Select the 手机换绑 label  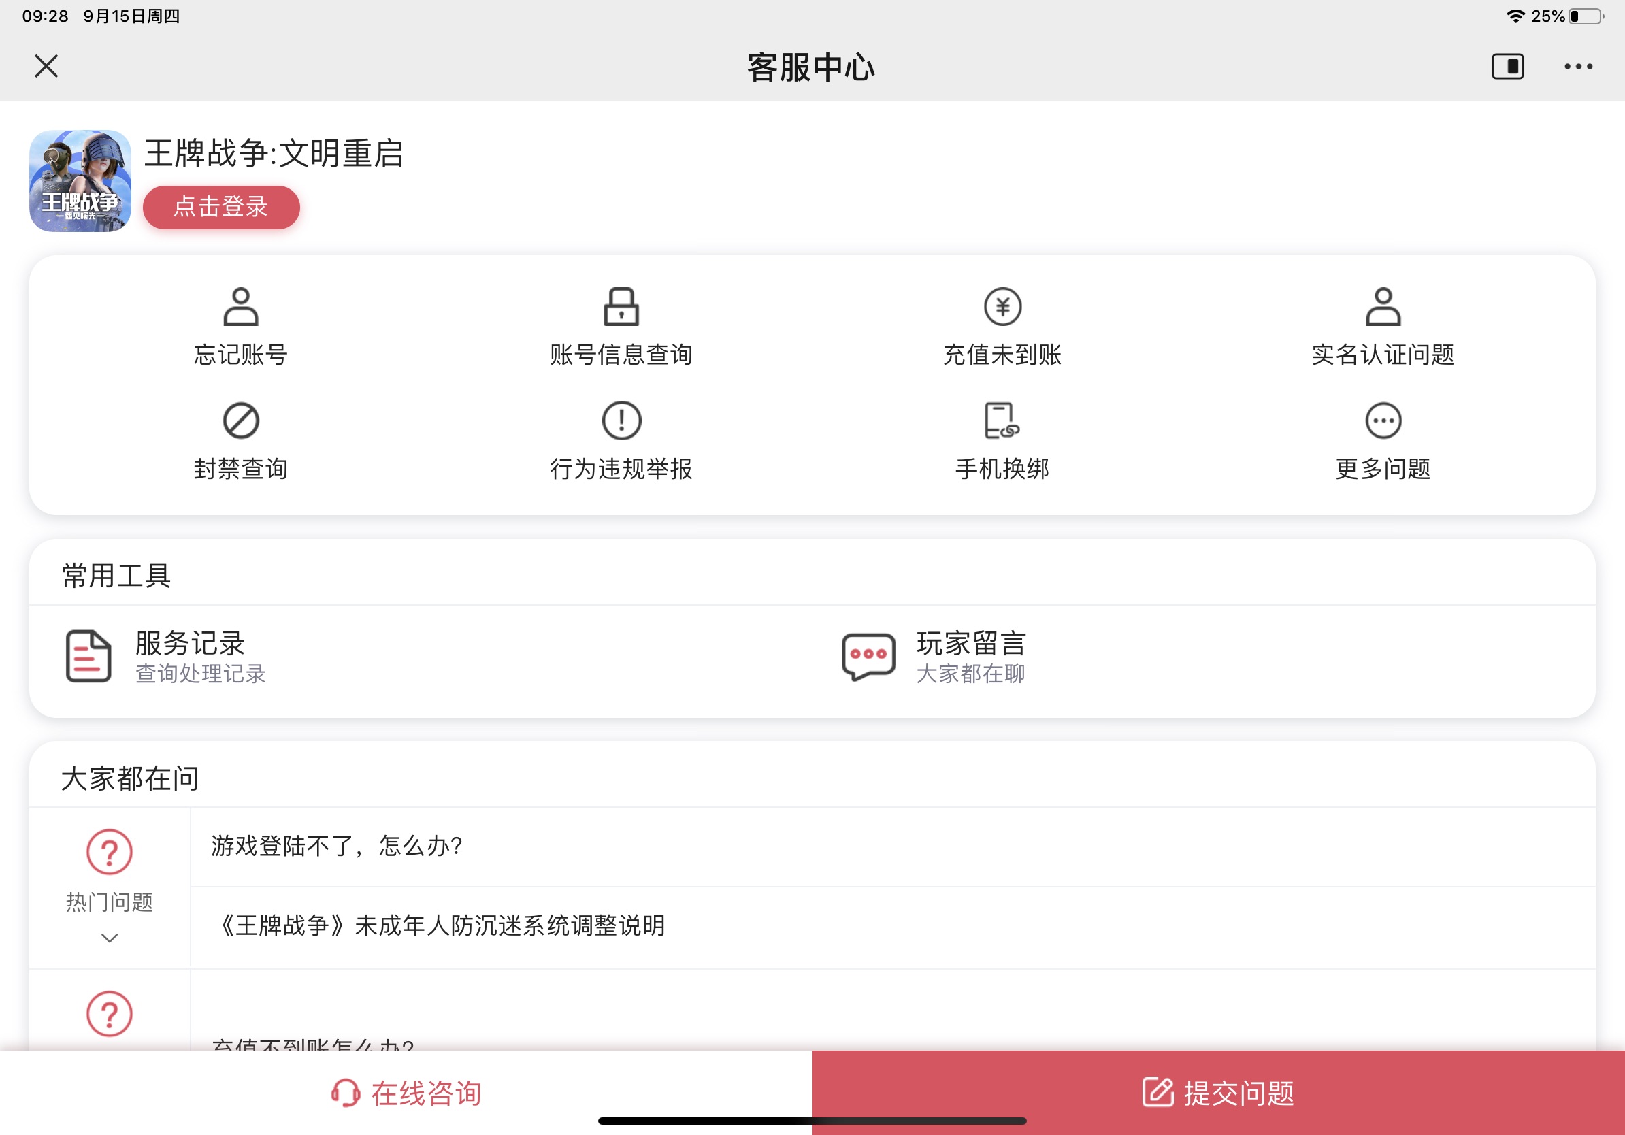pos(1002,469)
